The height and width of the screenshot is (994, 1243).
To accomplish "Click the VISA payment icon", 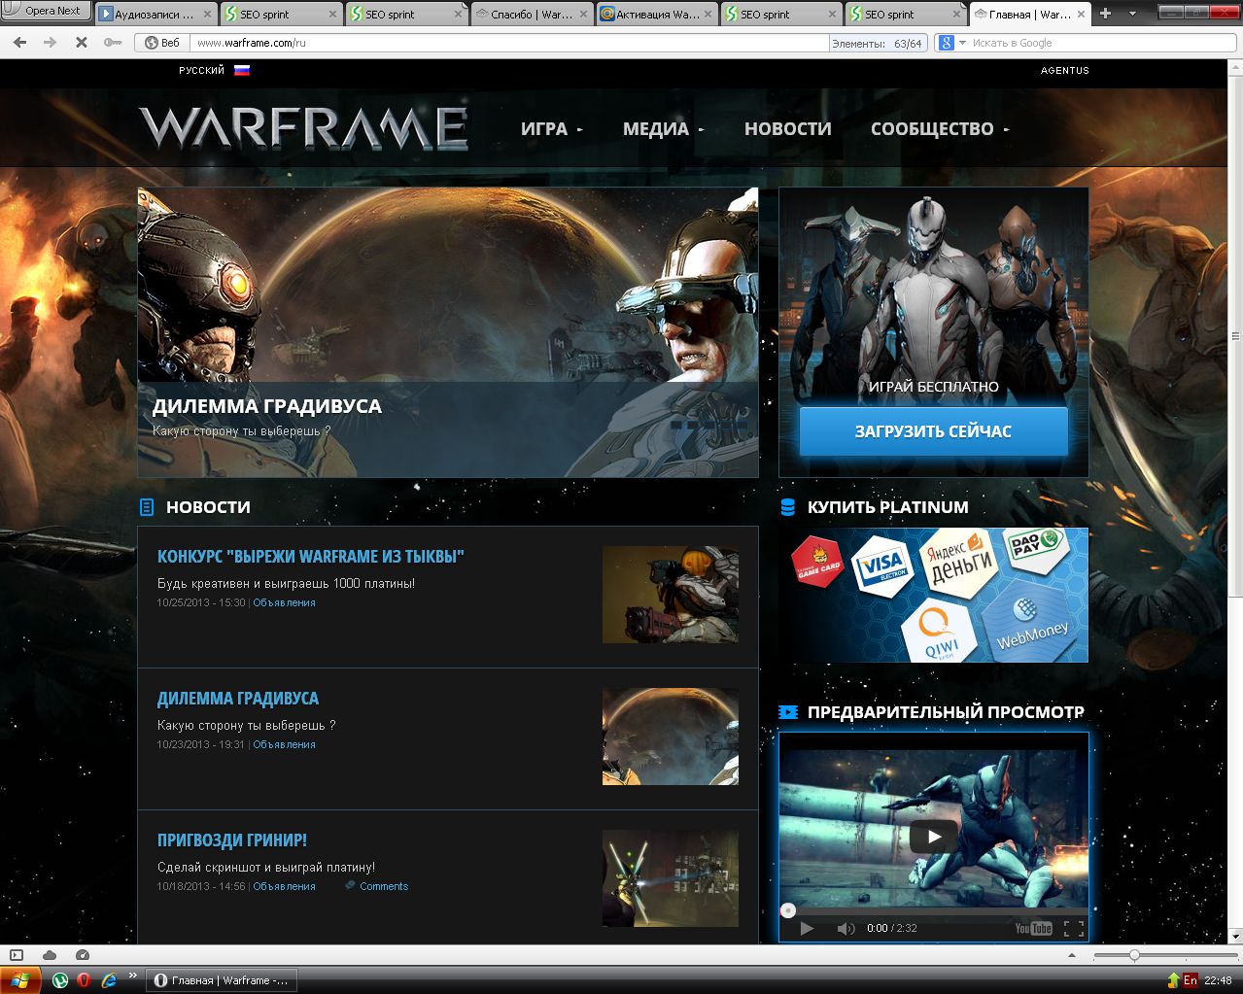I will (881, 566).
